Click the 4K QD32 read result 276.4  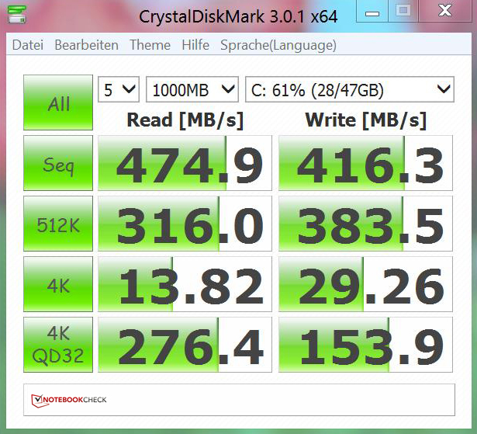(x=185, y=345)
